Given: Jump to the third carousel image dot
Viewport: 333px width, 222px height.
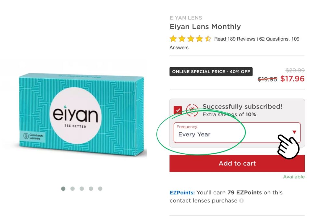Looking at the screenshot, I should pyautogui.click(x=82, y=189).
